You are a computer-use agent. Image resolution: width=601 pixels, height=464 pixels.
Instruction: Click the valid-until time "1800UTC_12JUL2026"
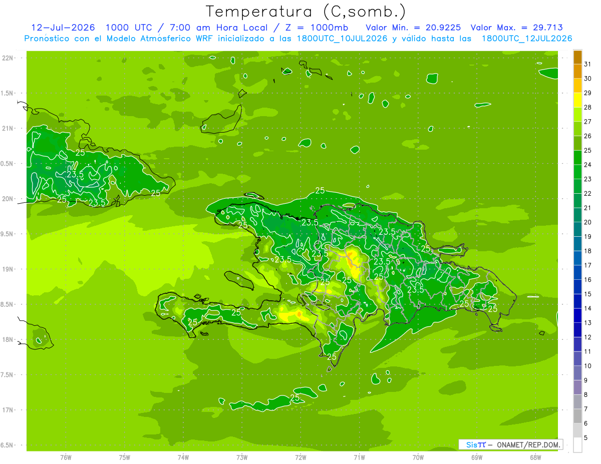[x=526, y=39]
